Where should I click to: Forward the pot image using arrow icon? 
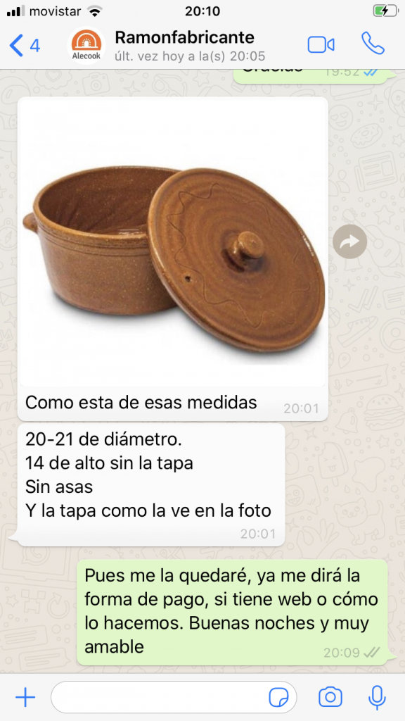click(x=350, y=242)
